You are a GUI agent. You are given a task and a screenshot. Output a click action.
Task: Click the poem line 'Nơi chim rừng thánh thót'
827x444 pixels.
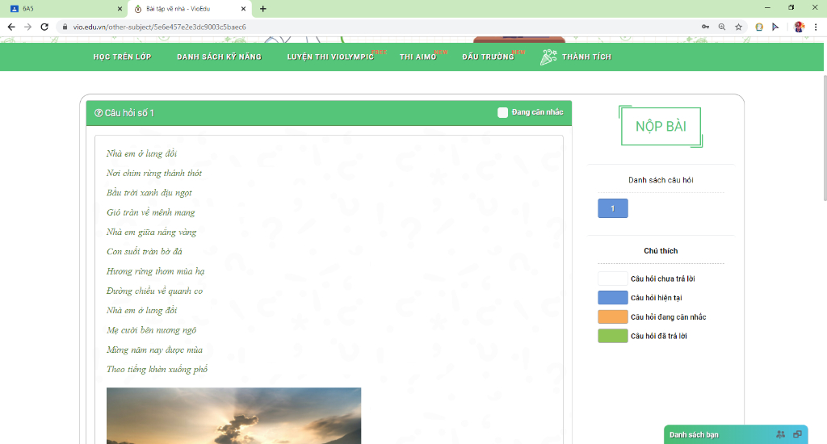click(x=154, y=173)
